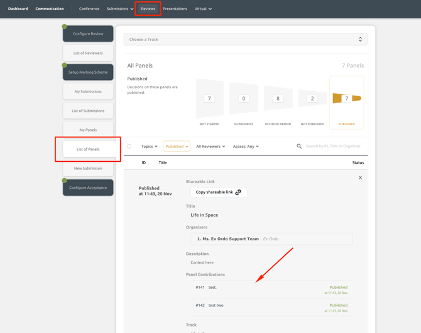421x333 pixels.
Task: Open the Choose a Track dropdown
Action: point(245,39)
